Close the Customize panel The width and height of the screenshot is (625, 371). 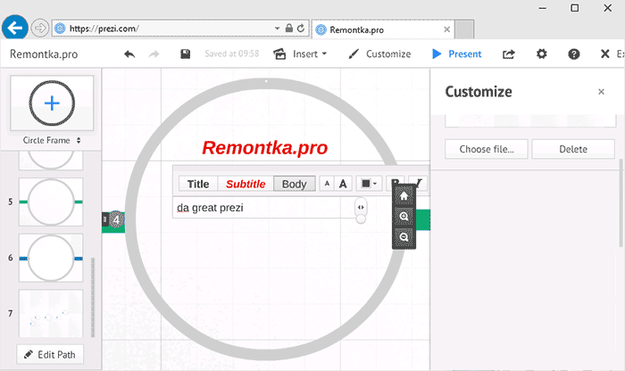601,92
